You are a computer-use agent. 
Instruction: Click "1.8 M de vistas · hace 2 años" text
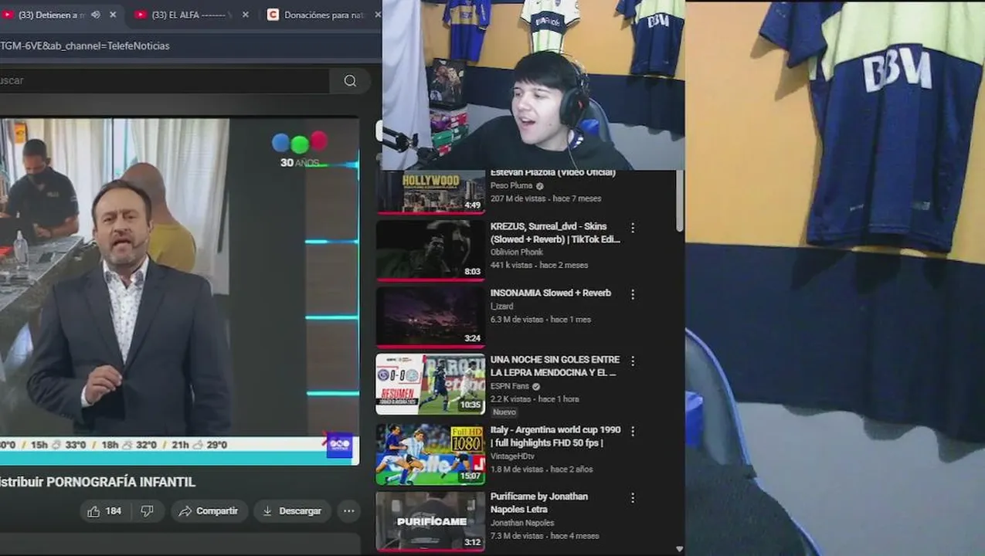542,469
